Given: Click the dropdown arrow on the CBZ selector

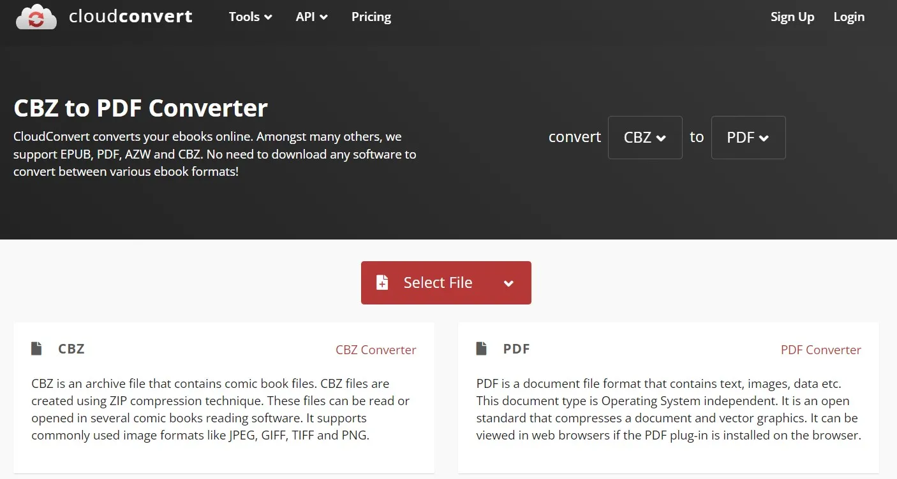Looking at the screenshot, I should 662,138.
